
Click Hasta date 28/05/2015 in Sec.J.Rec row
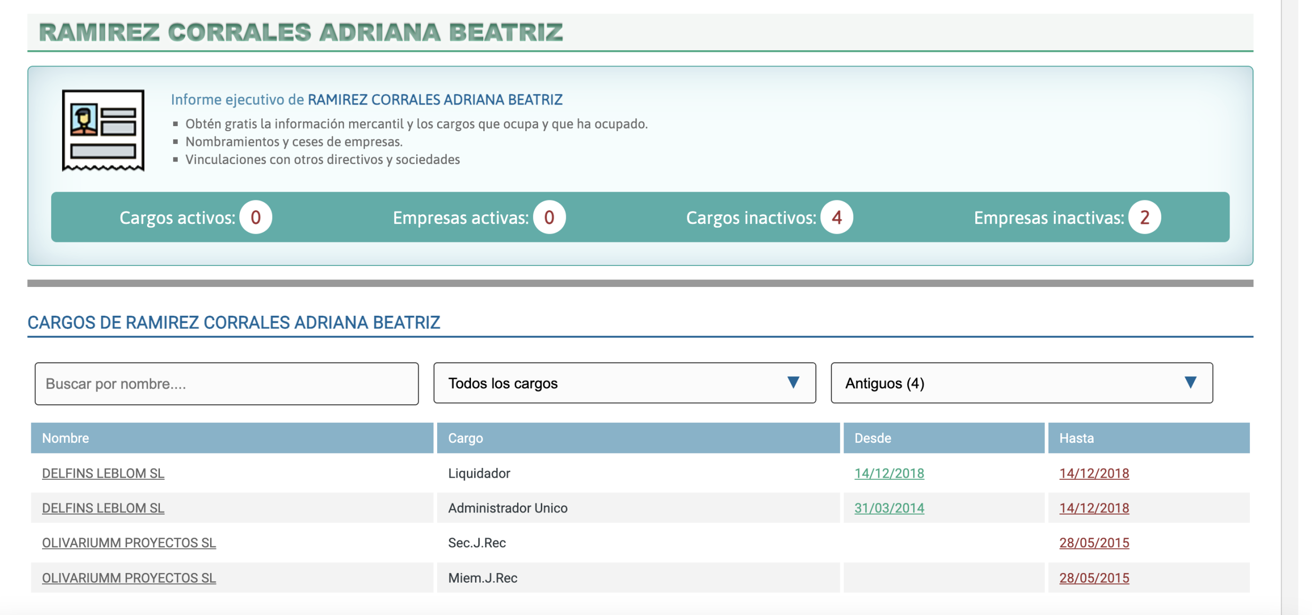coord(1094,543)
